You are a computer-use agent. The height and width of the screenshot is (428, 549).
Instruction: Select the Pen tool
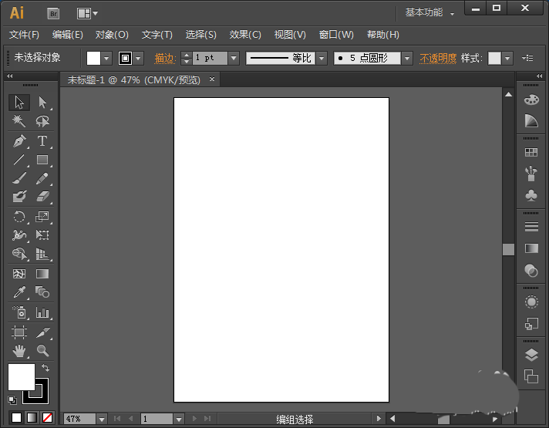tap(19, 141)
